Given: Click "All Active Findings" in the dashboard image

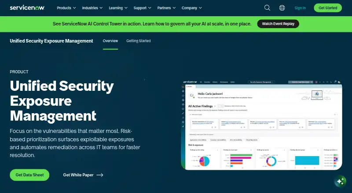Looking at the screenshot, I should point(200,106).
